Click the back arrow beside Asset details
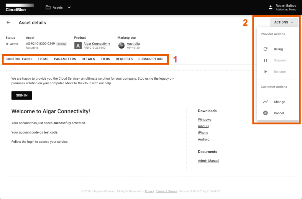302x199 pixels. pos(8,22)
